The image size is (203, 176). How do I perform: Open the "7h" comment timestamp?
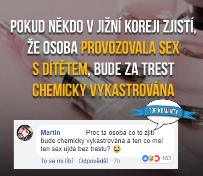click(117, 161)
